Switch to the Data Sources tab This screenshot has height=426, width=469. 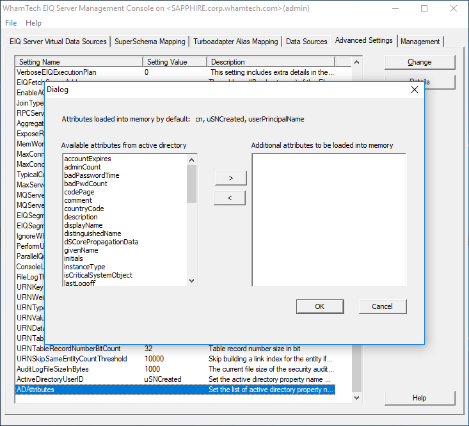click(306, 42)
